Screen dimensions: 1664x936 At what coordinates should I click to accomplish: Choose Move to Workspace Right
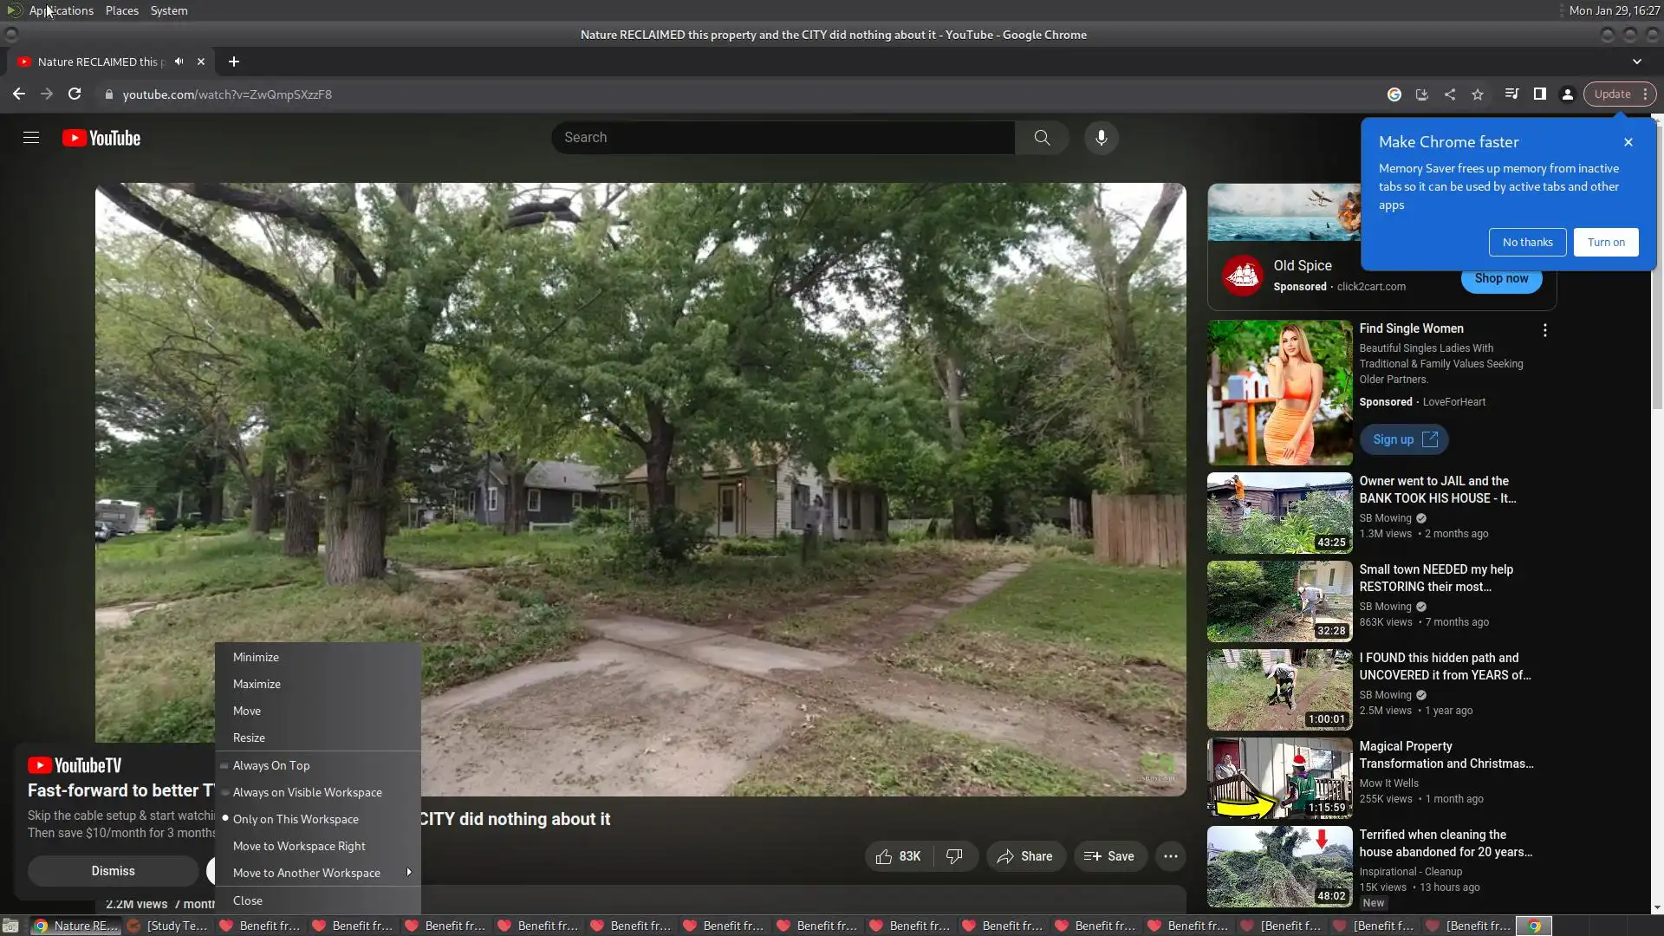[x=298, y=846]
